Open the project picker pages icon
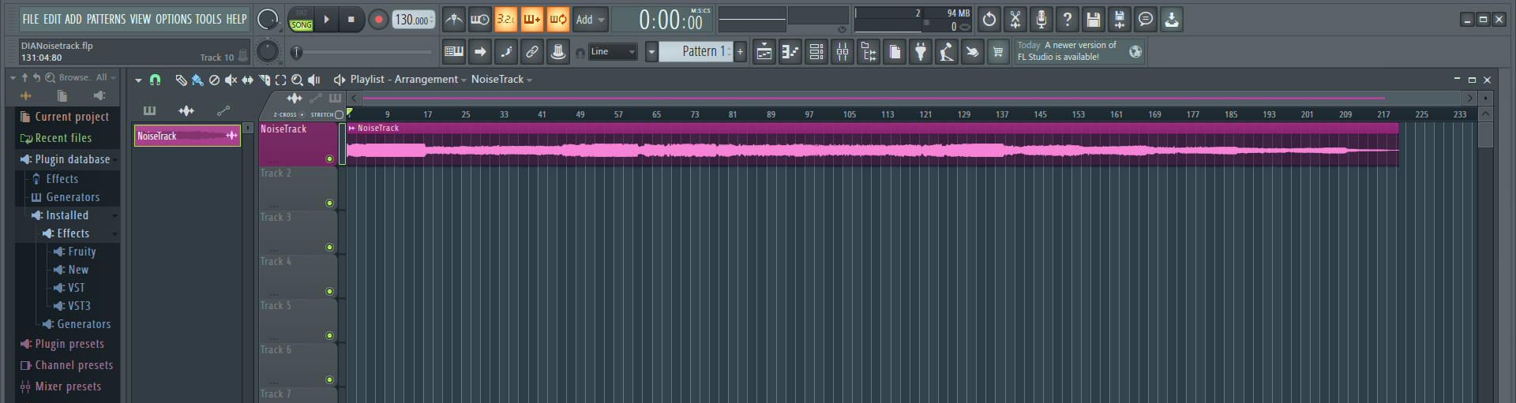Image resolution: width=1516 pixels, height=403 pixels. 895,52
